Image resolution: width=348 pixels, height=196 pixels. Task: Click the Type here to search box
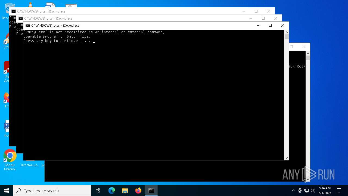pos(52,191)
